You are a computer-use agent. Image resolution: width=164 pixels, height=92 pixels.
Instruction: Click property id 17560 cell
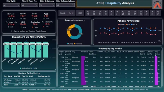62,82
